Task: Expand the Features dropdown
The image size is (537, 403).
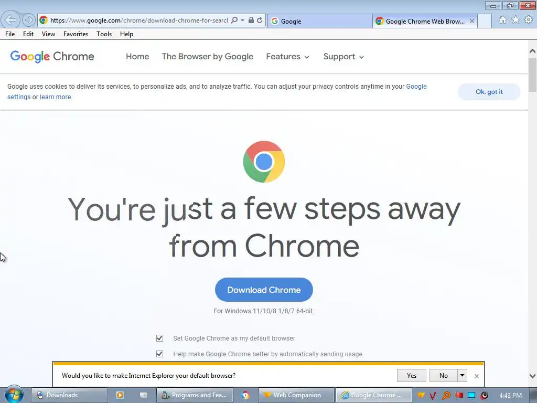Action: (288, 57)
